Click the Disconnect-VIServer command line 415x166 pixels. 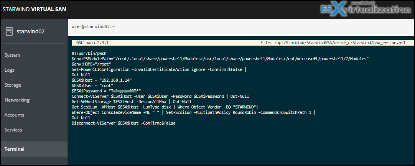point(124,123)
